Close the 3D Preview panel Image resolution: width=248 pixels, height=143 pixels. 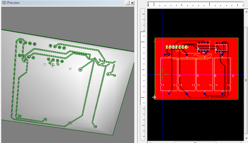coord(132,3)
